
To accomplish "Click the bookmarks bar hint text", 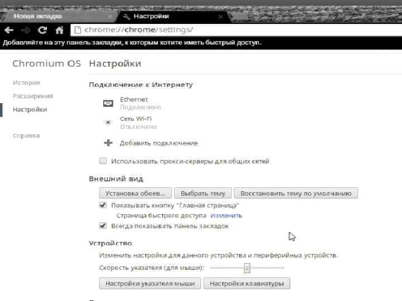I will pyautogui.click(x=132, y=42).
